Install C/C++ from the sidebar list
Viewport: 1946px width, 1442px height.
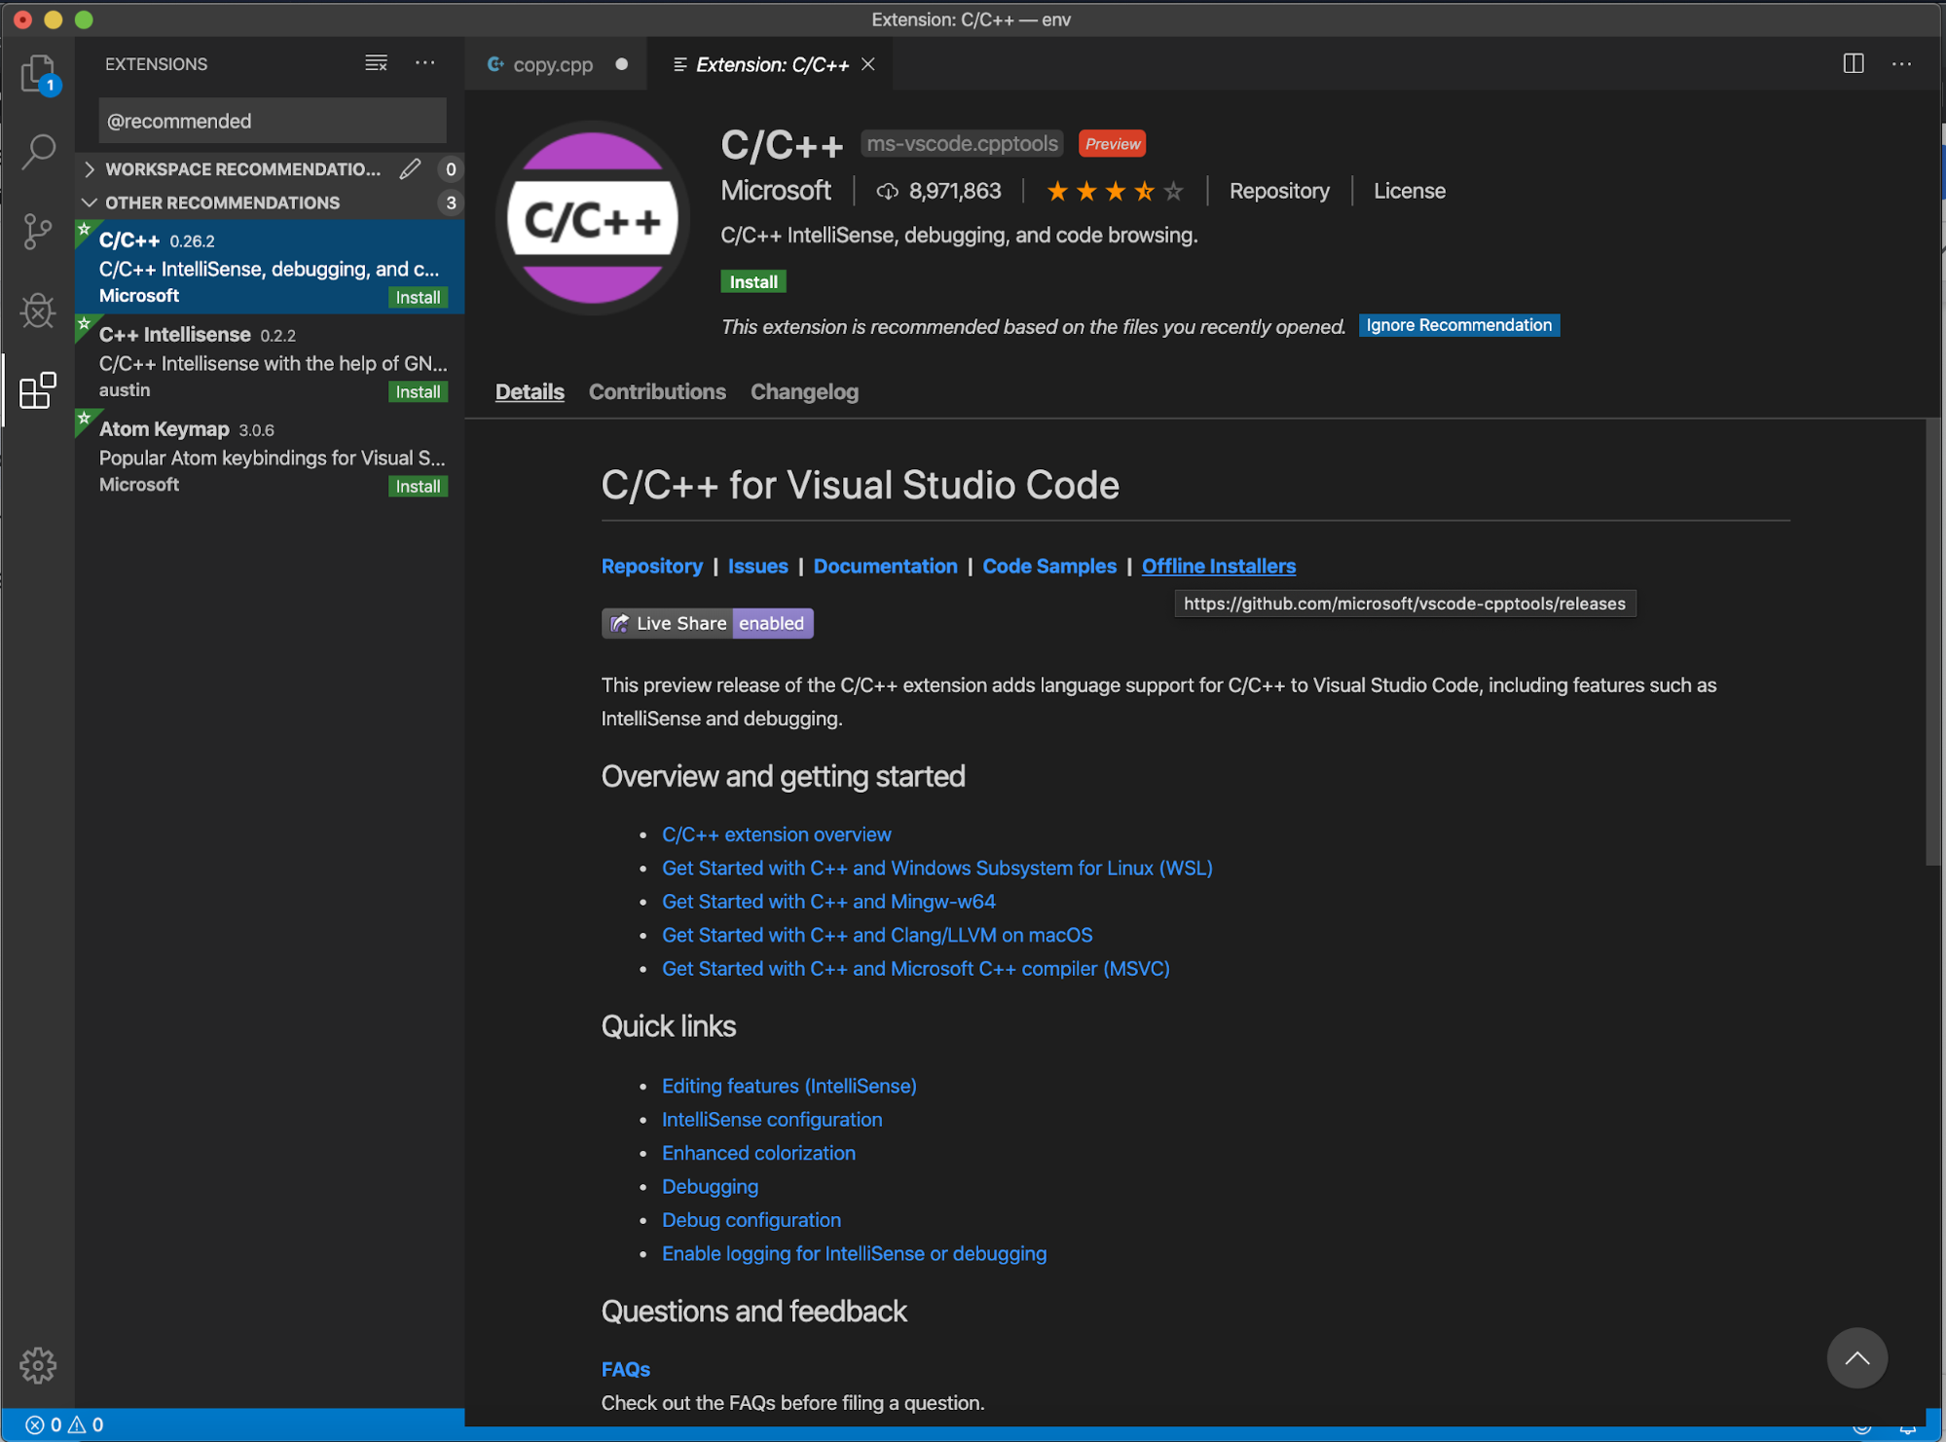(x=418, y=297)
